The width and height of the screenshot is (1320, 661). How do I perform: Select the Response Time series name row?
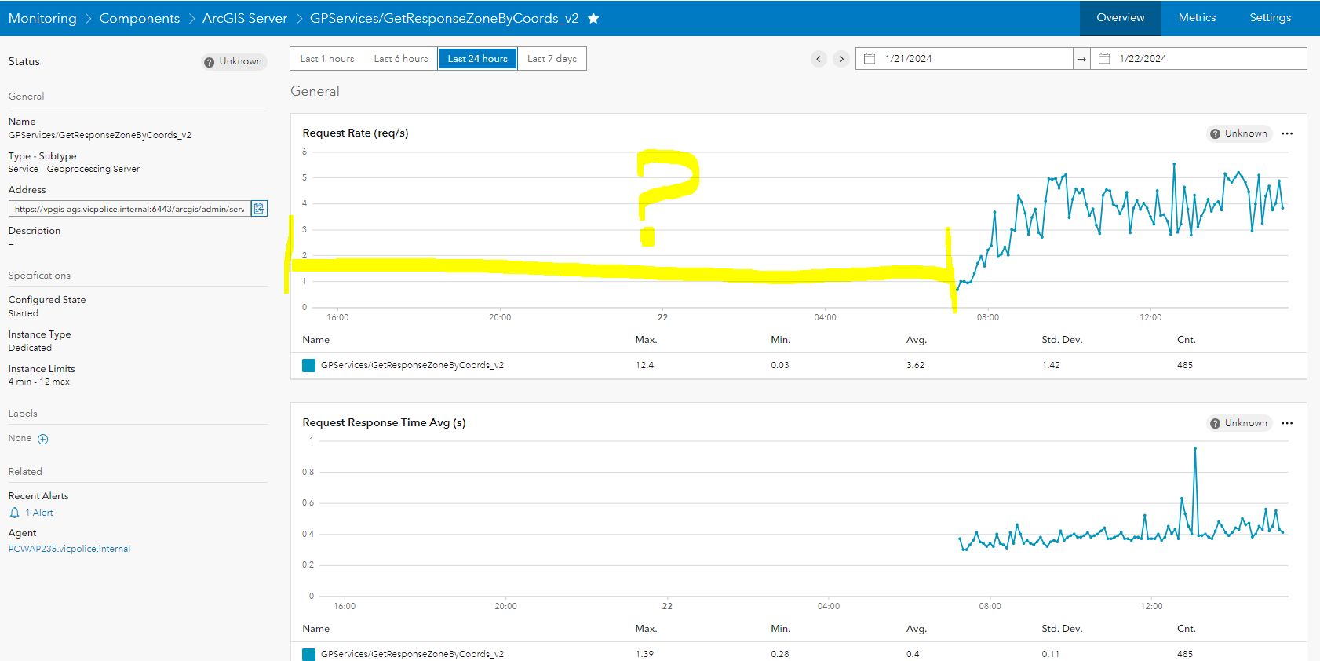click(412, 654)
